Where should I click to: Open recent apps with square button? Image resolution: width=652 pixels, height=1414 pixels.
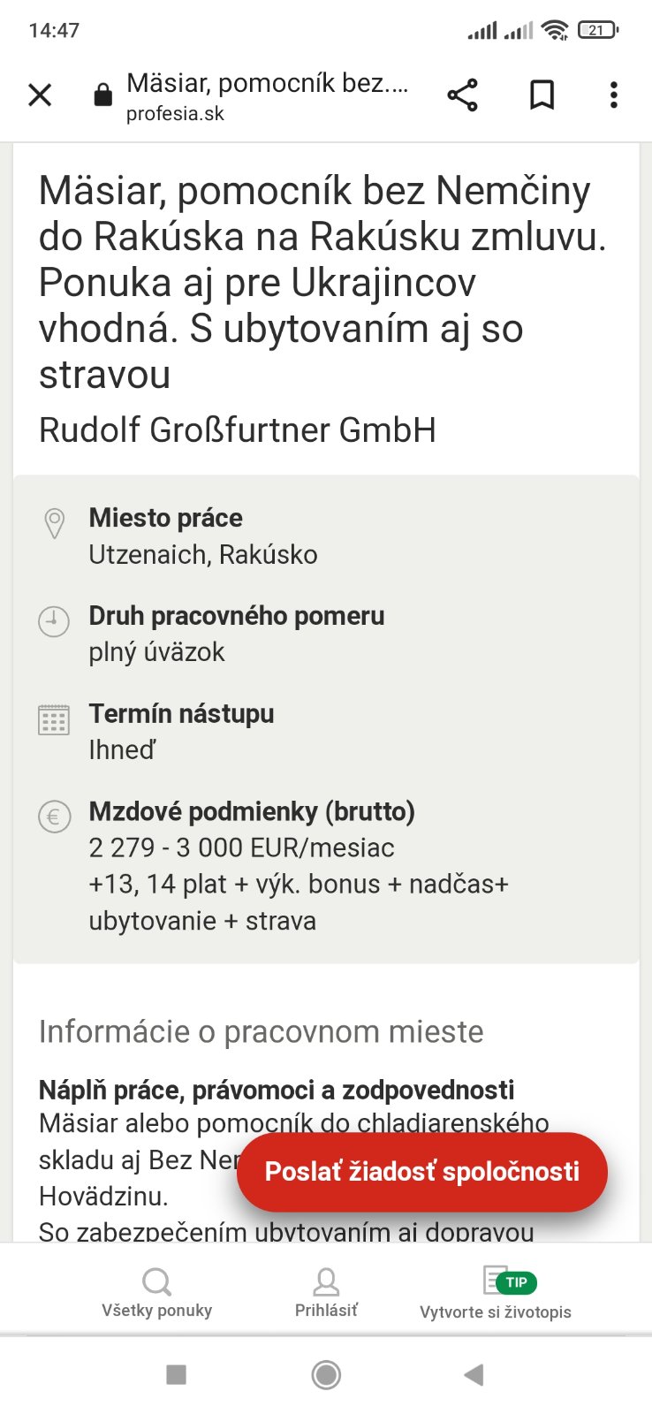pyautogui.click(x=177, y=1374)
